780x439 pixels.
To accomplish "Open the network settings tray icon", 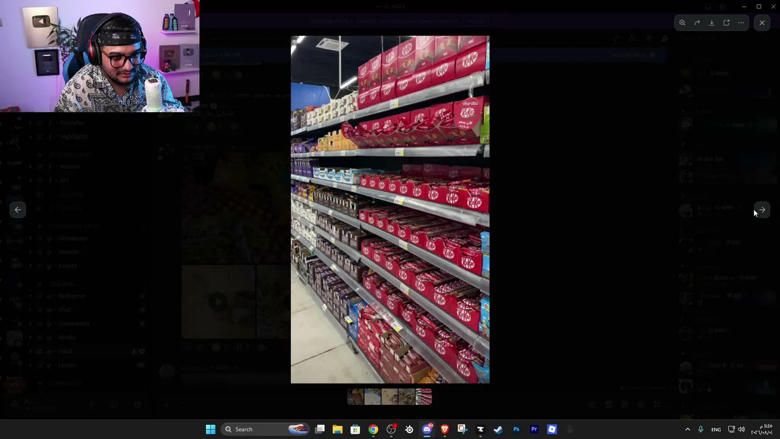I will tap(731, 429).
